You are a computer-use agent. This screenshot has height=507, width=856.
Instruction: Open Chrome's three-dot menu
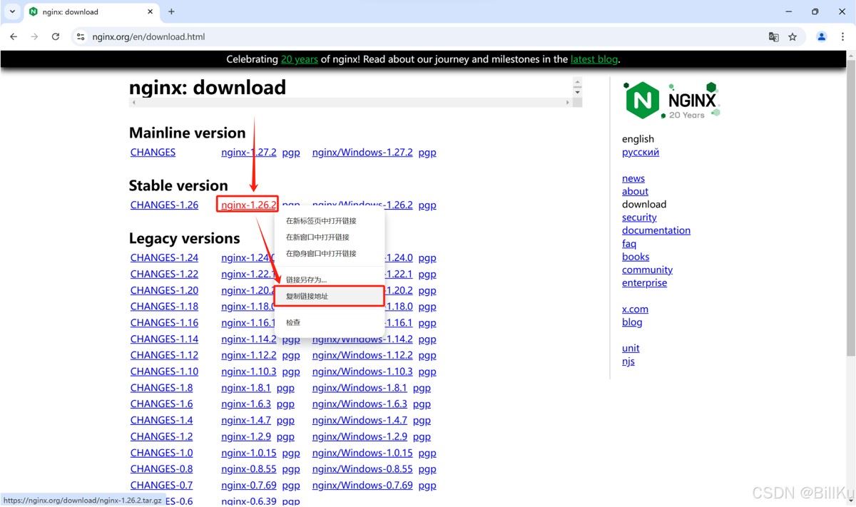(842, 37)
